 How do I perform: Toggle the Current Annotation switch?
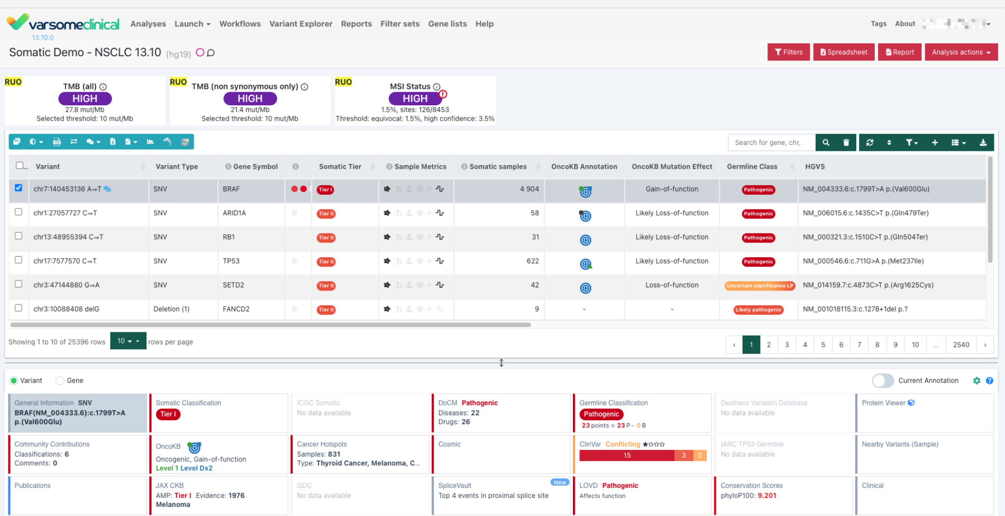882,381
